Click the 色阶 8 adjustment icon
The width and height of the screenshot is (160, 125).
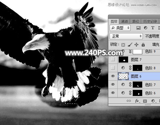pyautogui.click(x=123, y=68)
